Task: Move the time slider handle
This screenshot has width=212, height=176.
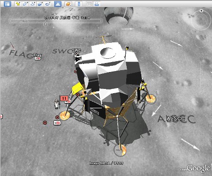Action: (x=45, y=24)
